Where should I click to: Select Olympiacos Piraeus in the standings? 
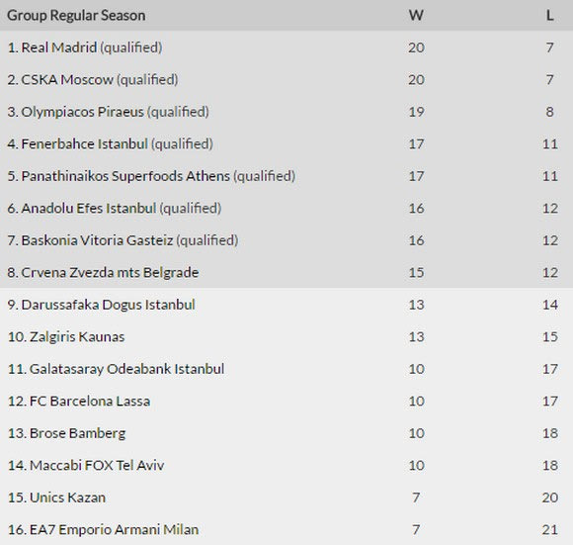pyautogui.click(x=83, y=112)
